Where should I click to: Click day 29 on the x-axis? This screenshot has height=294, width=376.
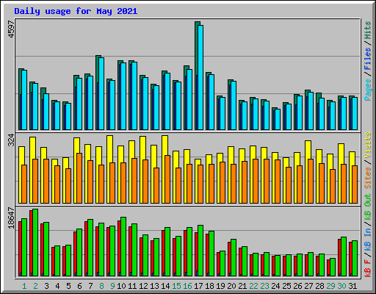coord(330,286)
